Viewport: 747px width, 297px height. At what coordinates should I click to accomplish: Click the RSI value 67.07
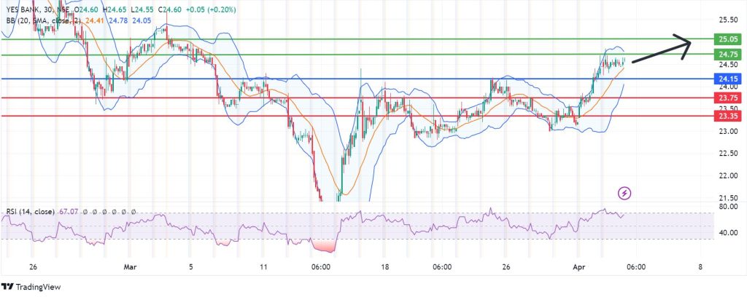pos(68,211)
